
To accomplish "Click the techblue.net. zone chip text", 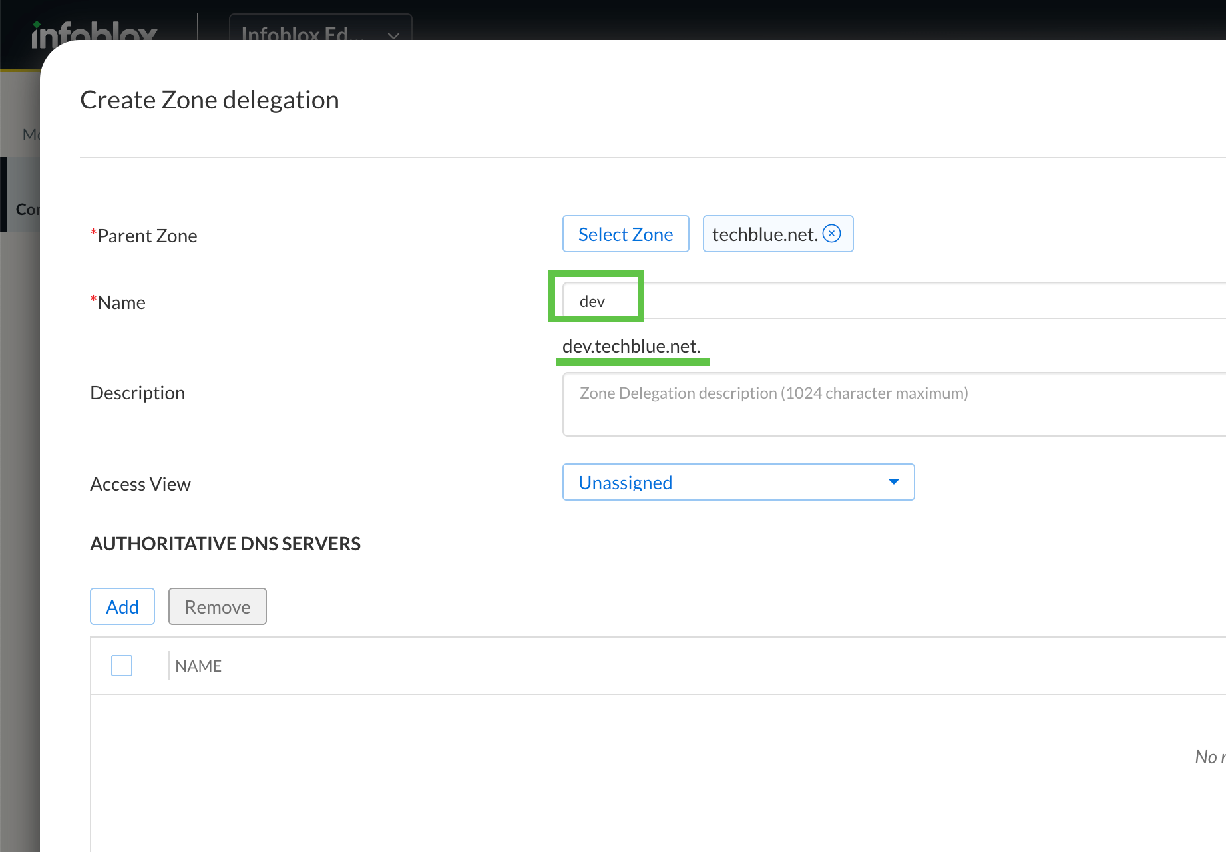I will (764, 234).
